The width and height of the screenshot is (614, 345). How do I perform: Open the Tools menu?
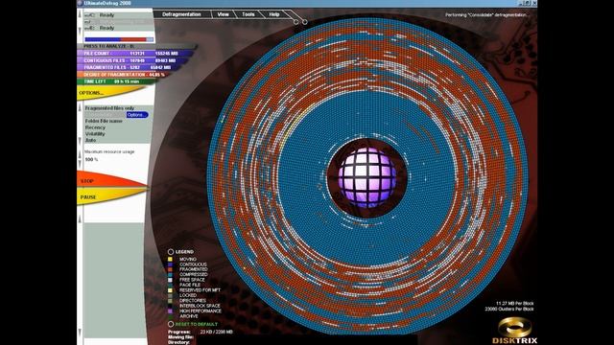[x=248, y=14]
